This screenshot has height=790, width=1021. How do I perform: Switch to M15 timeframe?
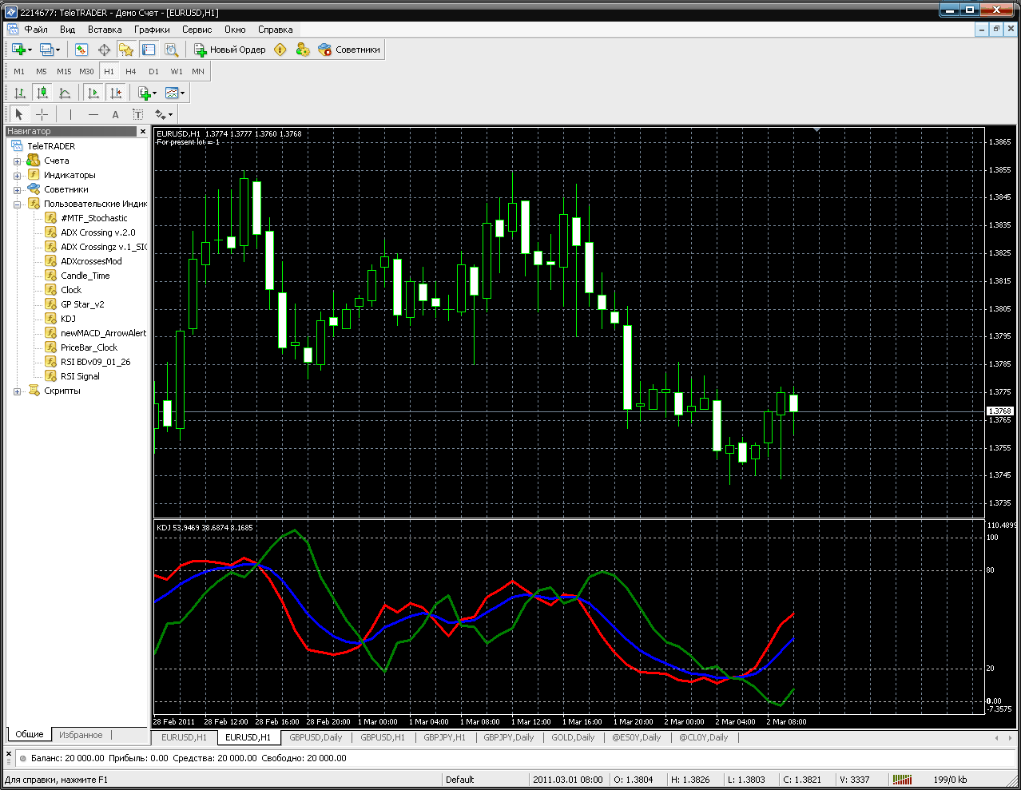64,71
